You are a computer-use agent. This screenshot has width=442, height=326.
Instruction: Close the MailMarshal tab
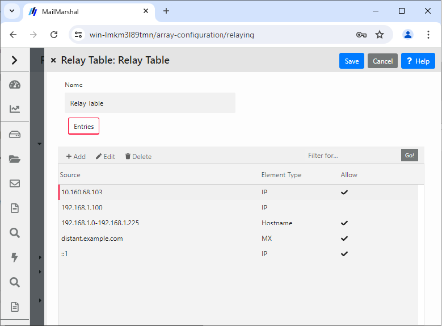point(146,11)
